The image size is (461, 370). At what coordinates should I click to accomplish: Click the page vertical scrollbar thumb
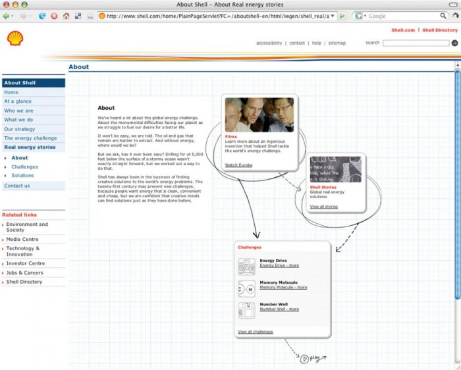pos(458,185)
